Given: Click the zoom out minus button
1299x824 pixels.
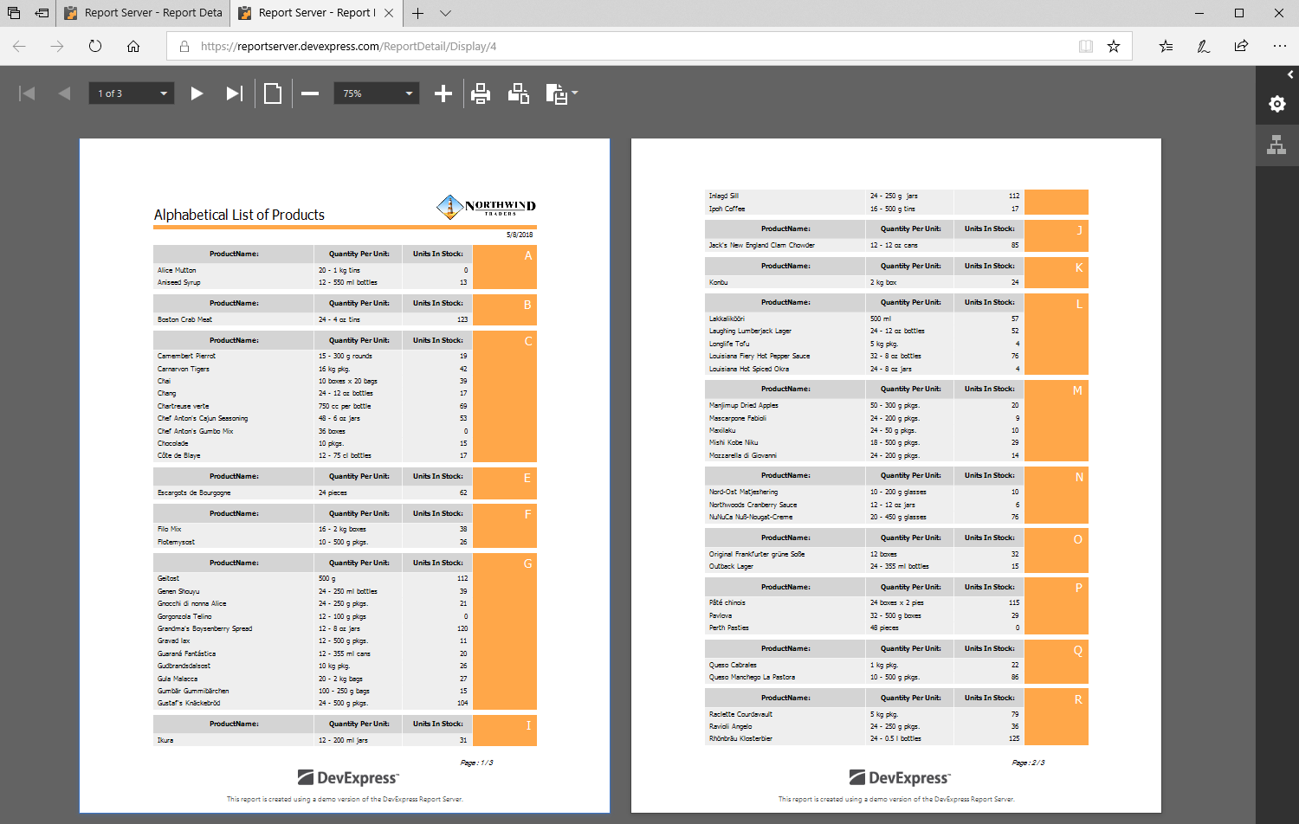Looking at the screenshot, I should tap(310, 93).
